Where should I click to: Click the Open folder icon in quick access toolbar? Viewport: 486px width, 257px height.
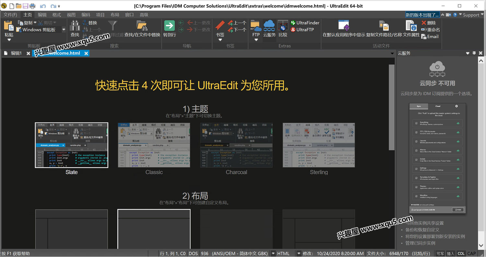pos(18,6)
